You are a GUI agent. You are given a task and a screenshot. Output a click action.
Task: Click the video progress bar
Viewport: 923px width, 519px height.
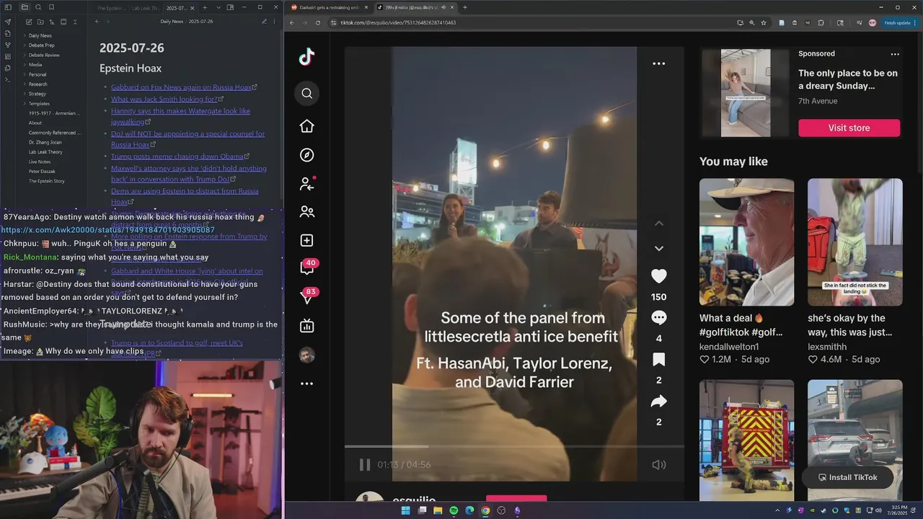(x=514, y=447)
